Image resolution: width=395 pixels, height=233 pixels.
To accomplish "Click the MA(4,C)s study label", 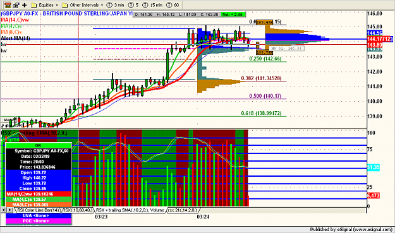I will (x=11, y=26).
